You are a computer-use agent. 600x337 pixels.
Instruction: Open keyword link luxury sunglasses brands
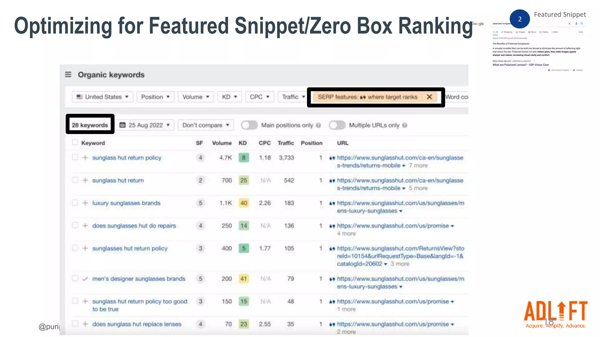[126, 203]
